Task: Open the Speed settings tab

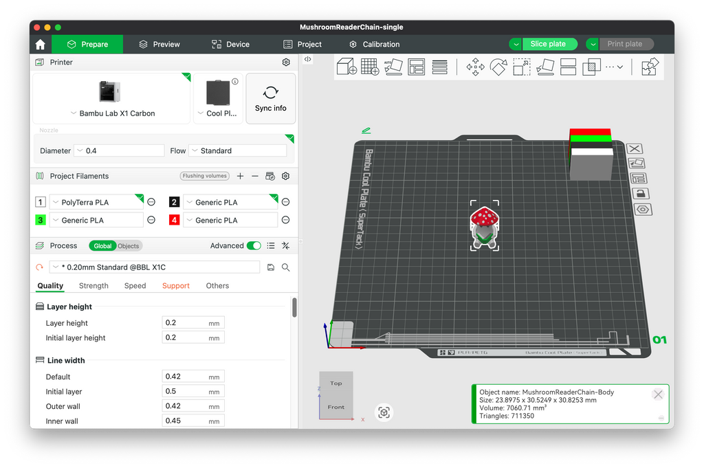Action: pyautogui.click(x=135, y=286)
